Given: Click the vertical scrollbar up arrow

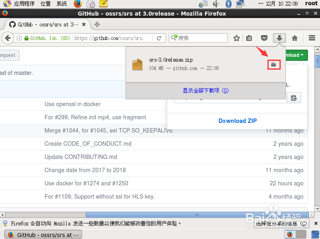Looking at the screenshot, I should pos(317,49).
